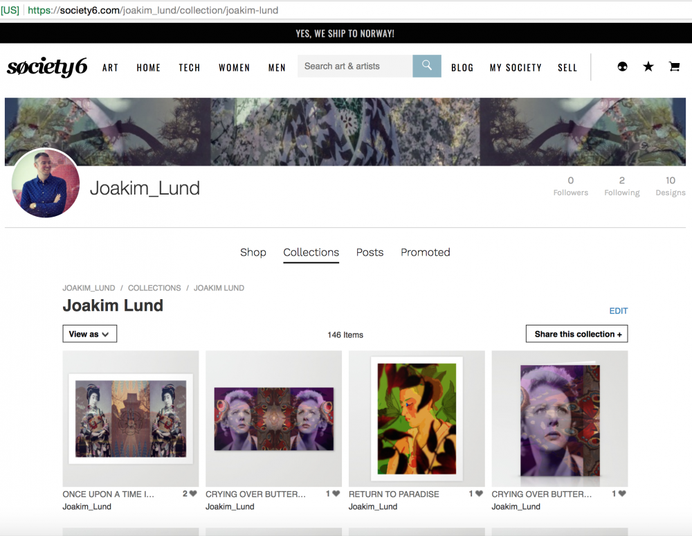Open favorites via the star icon
The image size is (692, 536).
pyautogui.click(x=648, y=66)
